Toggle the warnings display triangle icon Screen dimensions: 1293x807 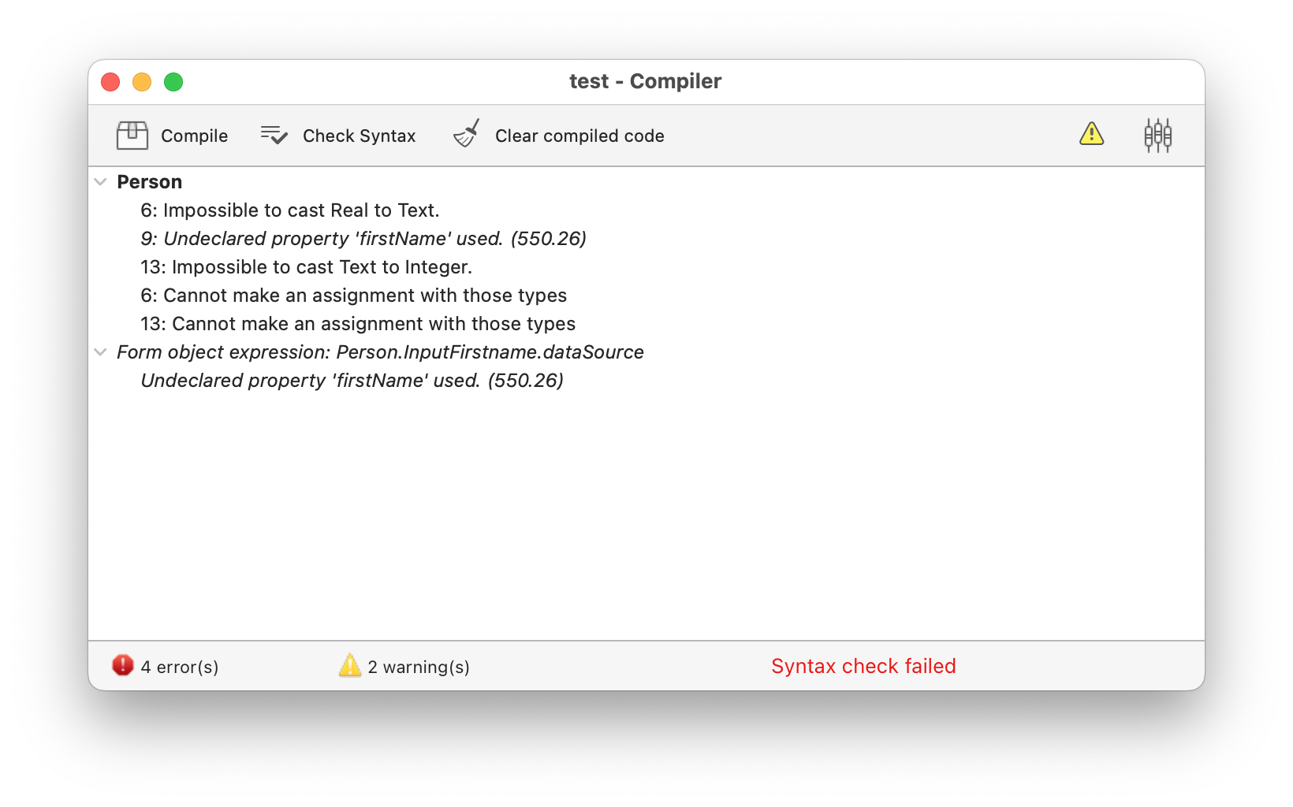click(1091, 135)
